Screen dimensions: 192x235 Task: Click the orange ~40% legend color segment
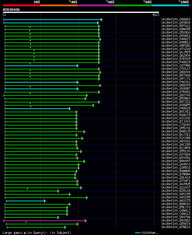(59, 5)
